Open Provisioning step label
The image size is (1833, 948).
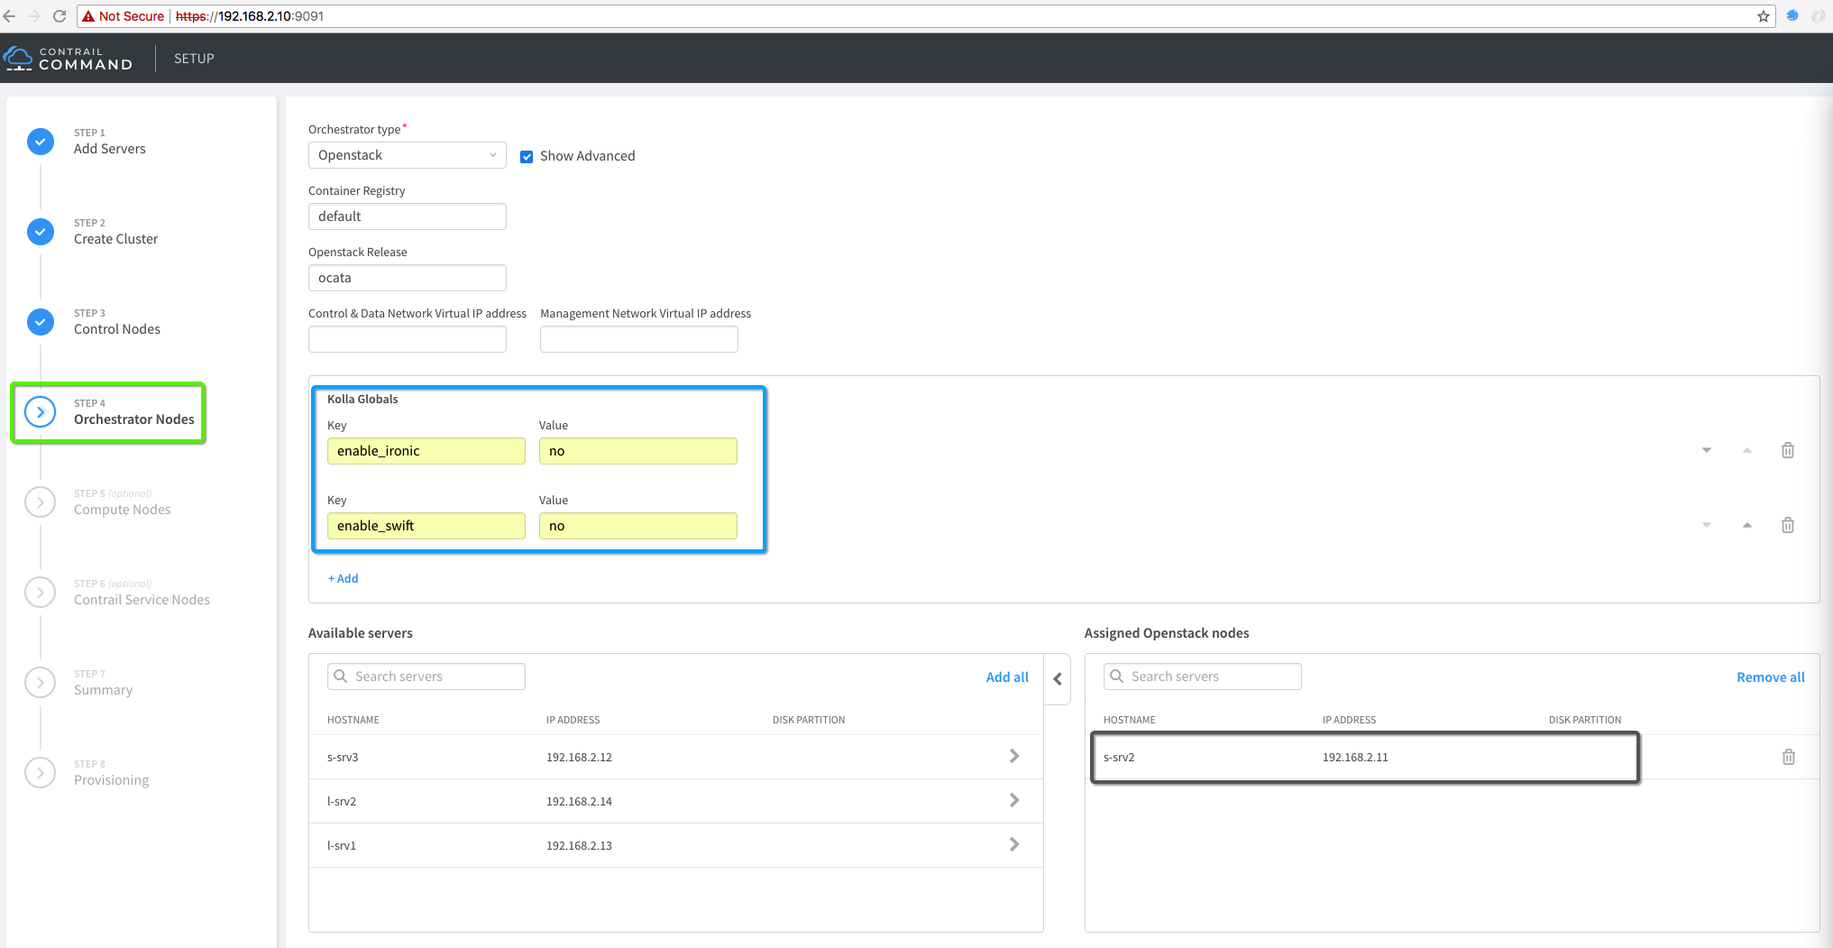click(x=112, y=780)
